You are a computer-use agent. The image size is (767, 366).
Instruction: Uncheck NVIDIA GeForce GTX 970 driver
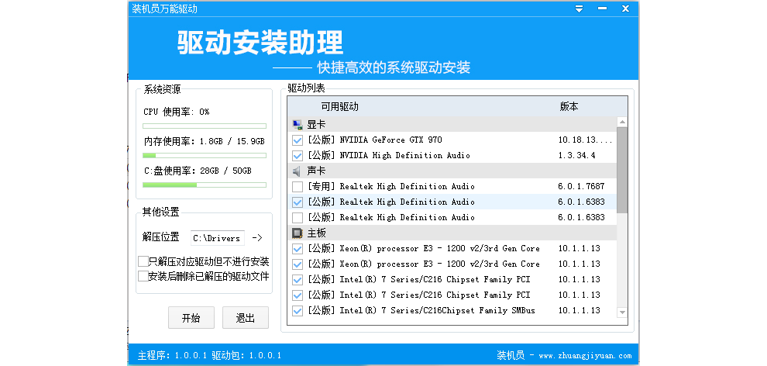coord(298,140)
